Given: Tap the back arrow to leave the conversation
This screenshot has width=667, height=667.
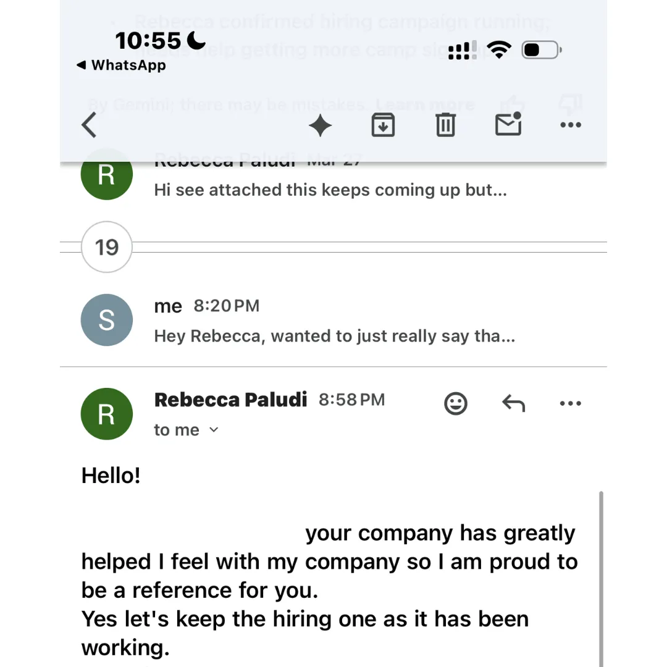Looking at the screenshot, I should (89, 125).
